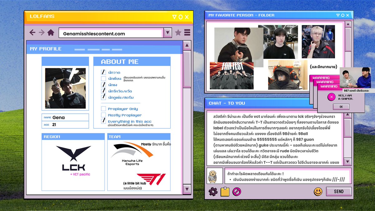Click the Name field showing Gena
This screenshot has height=211, width=375.
click(x=65, y=118)
